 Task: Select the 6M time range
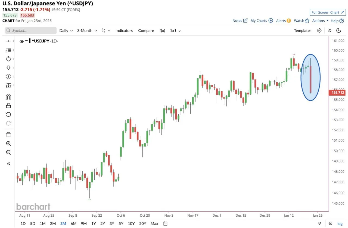click(73, 223)
